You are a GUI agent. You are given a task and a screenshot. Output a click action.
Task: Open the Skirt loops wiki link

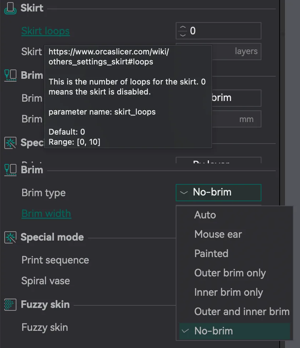click(x=45, y=31)
